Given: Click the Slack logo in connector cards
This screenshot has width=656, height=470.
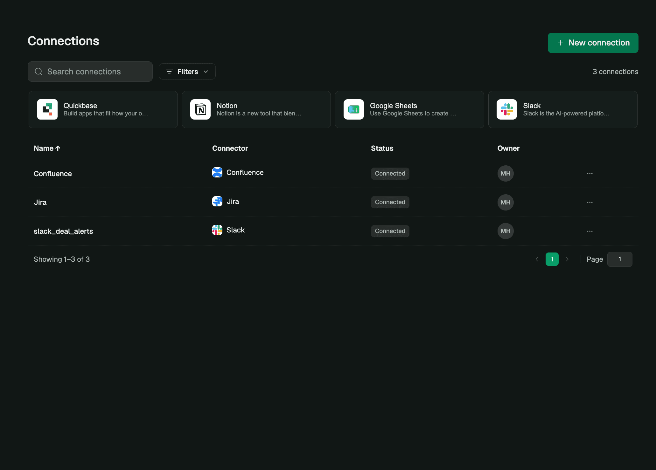Looking at the screenshot, I should tap(507, 109).
